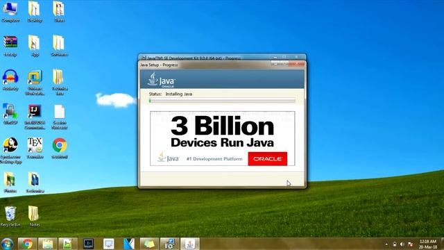This screenshot has width=444, height=250.
Task: Open the folder right of the WinRAR icon
Action: (35, 46)
